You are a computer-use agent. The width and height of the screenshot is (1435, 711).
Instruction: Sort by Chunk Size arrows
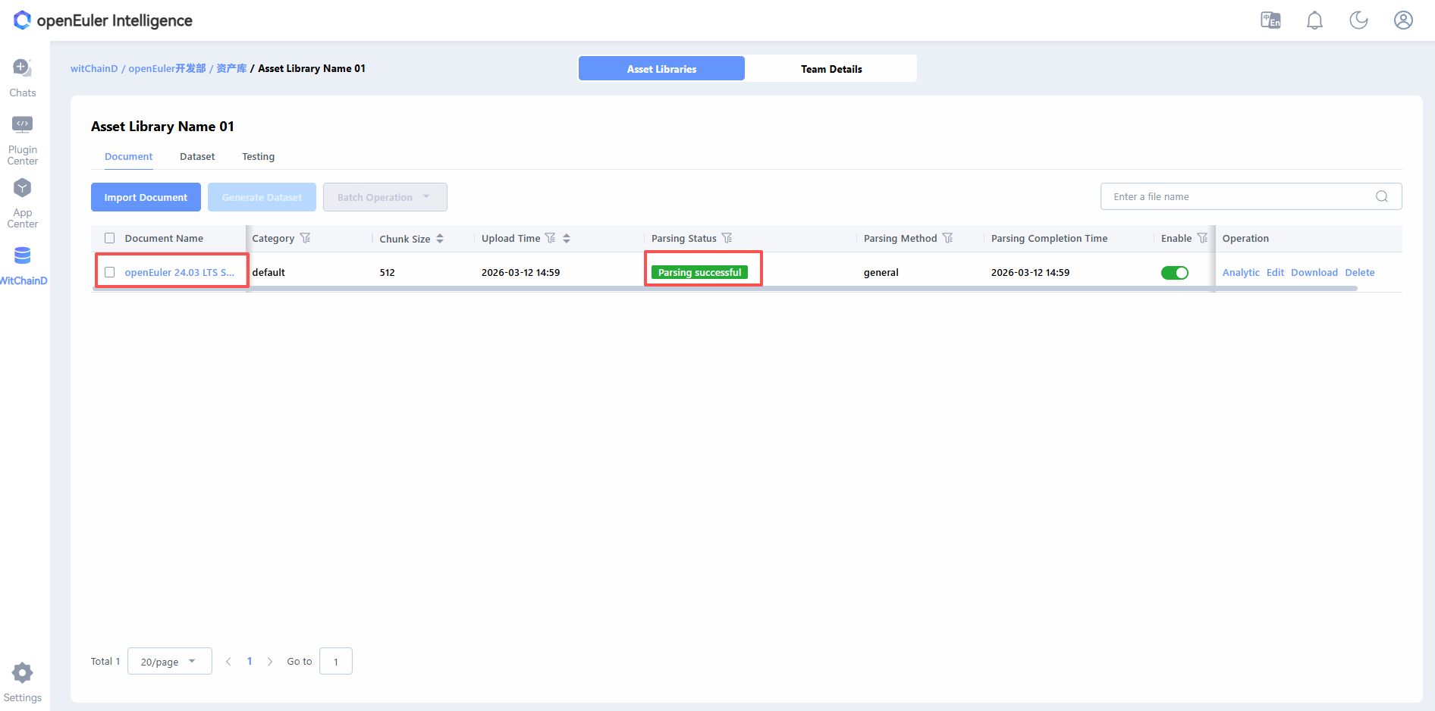pyautogui.click(x=440, y=239)
